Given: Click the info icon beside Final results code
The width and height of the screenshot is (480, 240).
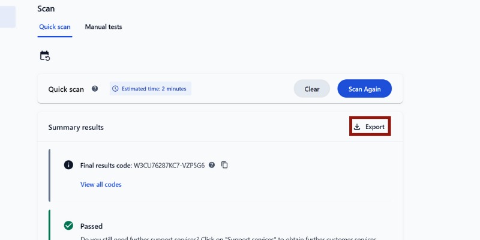Looking at the screenshot, I should [69, 165].
